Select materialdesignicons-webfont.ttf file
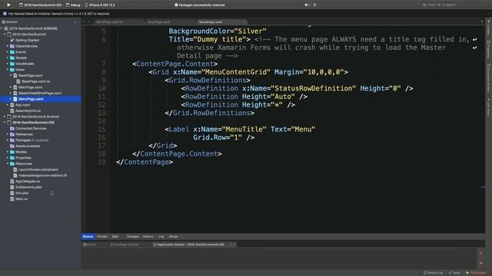 43,176
